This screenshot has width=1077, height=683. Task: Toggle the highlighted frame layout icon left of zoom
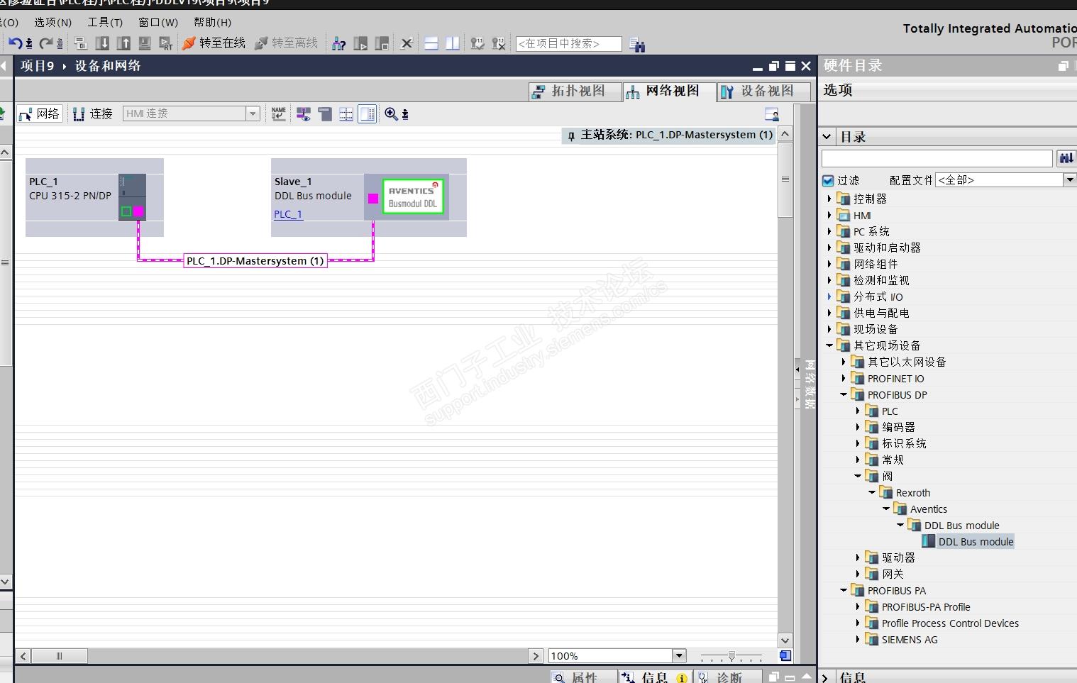point(368,113)
